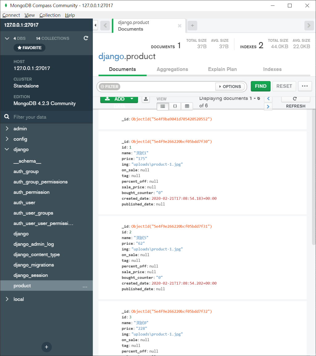The image size is (316, 356).
Task: Click the search icon in sidebar filter
Action: pos(7,117)
